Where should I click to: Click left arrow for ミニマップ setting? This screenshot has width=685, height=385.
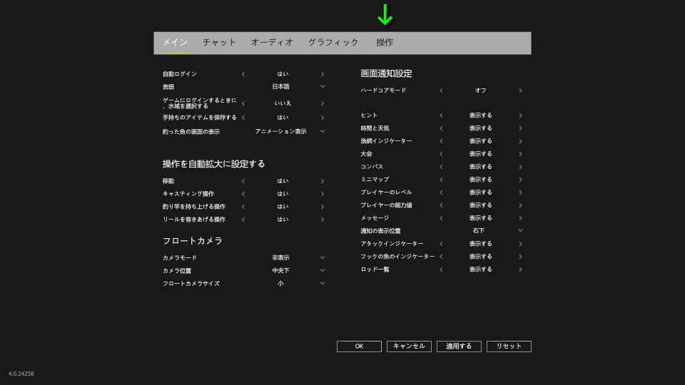[441, 180]
